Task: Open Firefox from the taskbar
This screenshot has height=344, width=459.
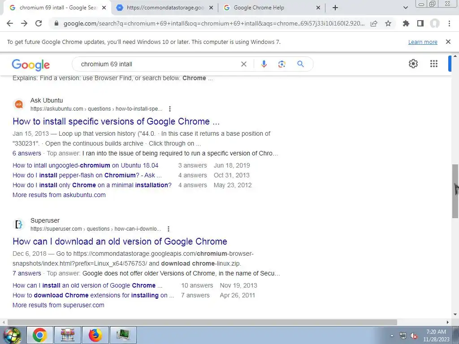Action: (x=95, y=335)
